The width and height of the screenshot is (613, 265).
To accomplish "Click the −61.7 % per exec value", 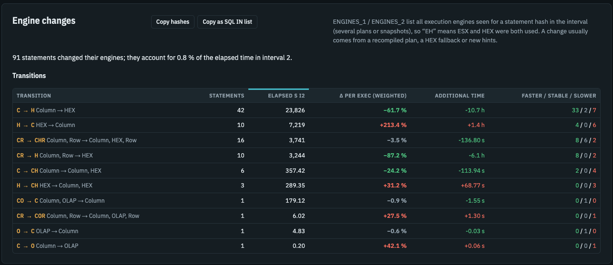I will point(395,110).
